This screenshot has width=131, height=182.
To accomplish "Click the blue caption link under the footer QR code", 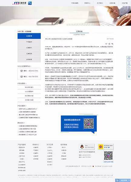I will coord(108,162).
